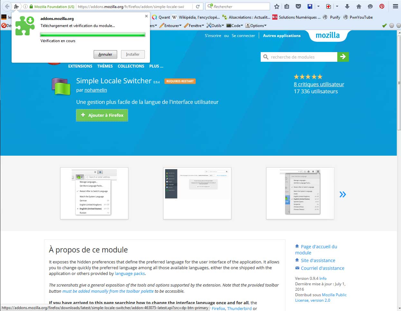Show bookmarks list icon in toolbar
The image size is (401, 311).
click(x=287, y=6)
